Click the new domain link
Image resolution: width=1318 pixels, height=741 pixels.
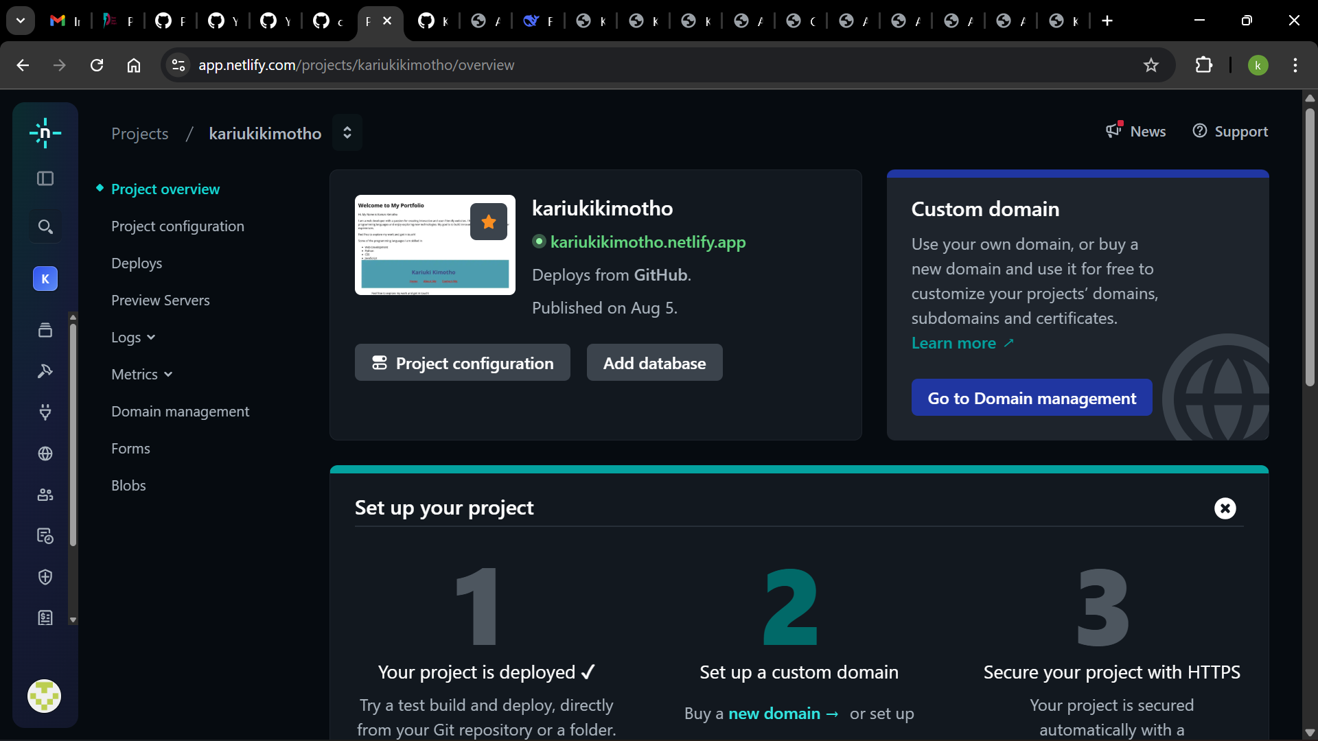[x=783, y=714]
